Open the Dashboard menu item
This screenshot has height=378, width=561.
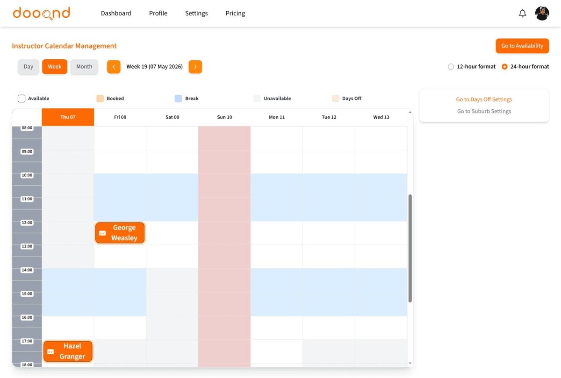point(116,13)
